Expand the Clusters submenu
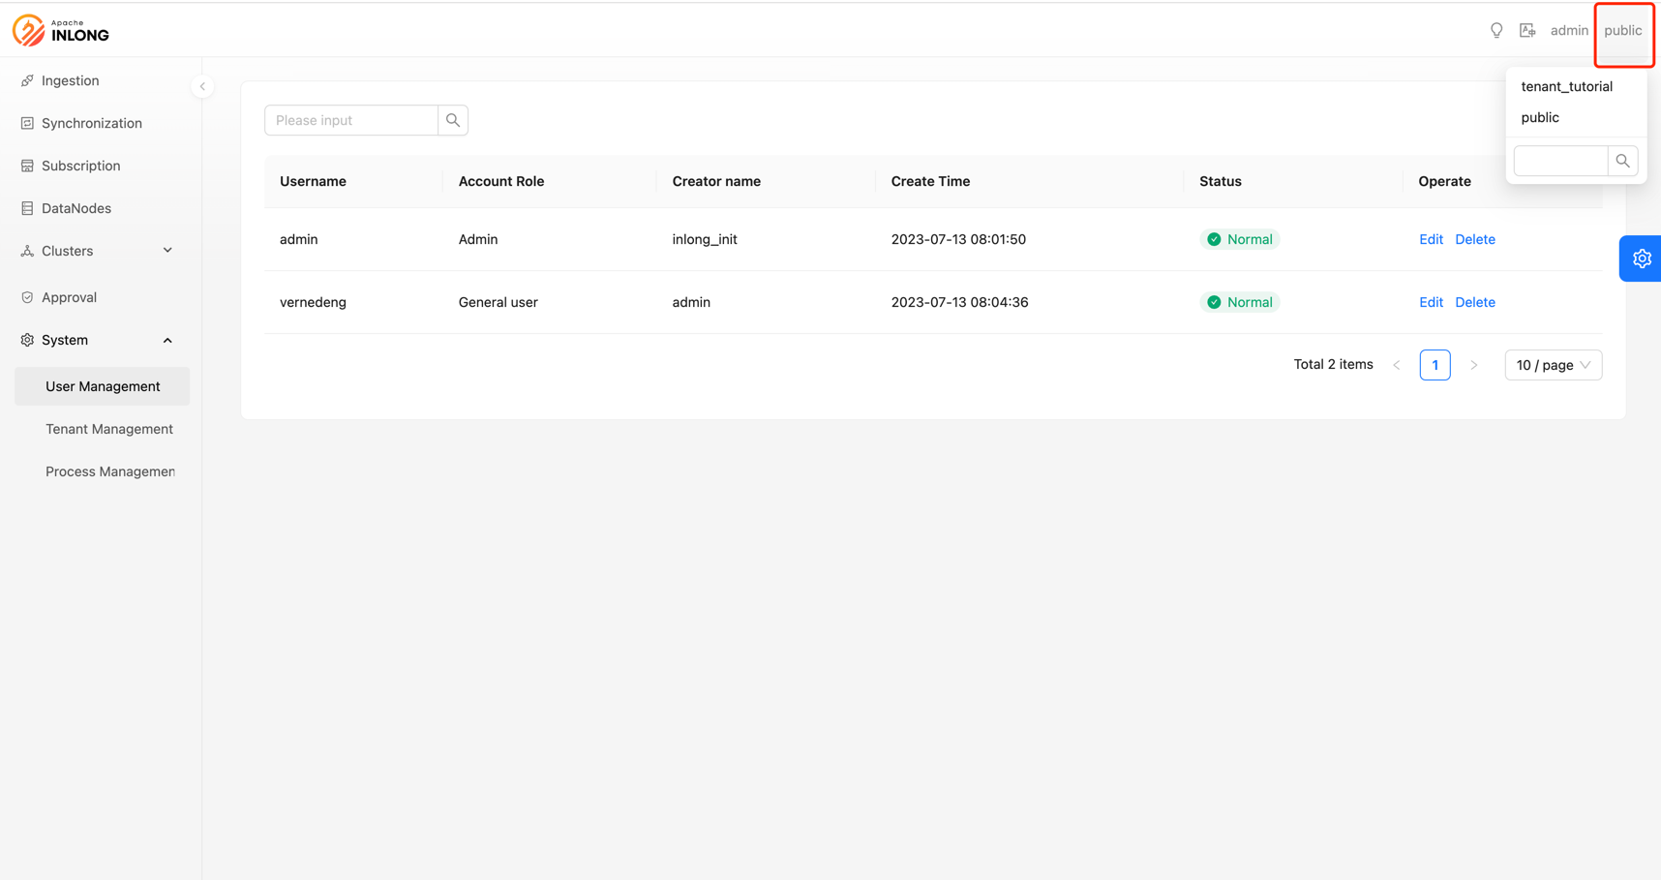The height and width of the screenshot is (880, 1661). 97,251
